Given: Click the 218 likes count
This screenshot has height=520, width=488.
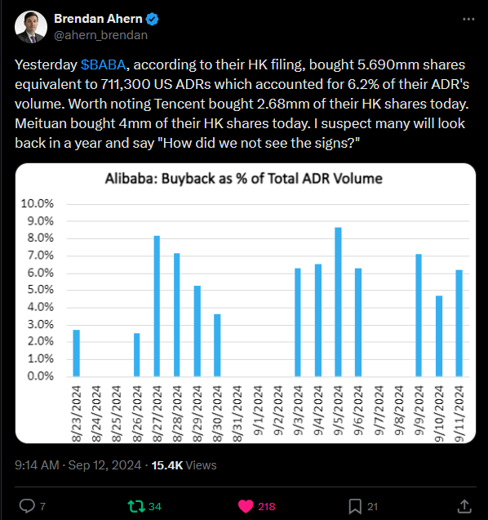Looking at the screenshot, I should click(x=267, y=507).
